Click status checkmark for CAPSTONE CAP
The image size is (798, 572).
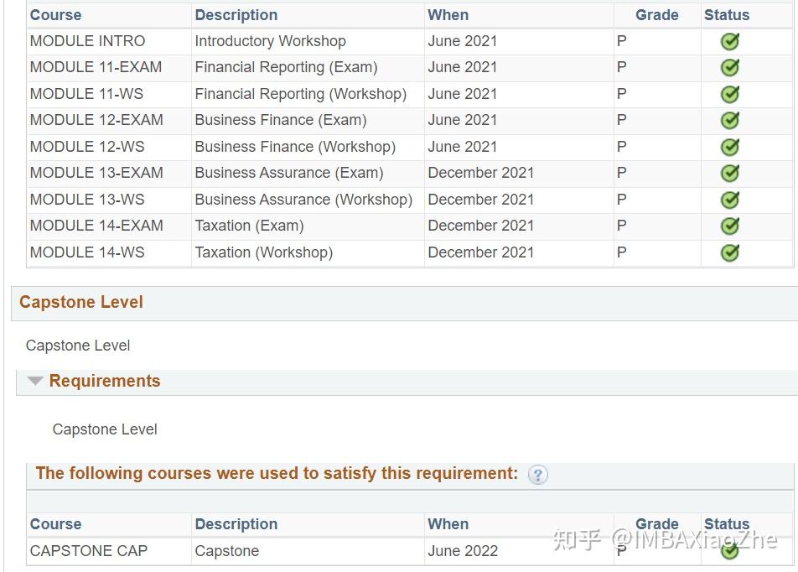[x=730, y=551]
